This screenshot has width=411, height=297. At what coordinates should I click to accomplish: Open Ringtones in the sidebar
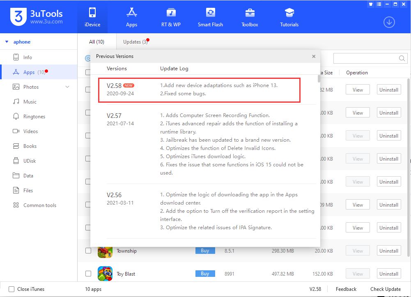click(x=39, y=116)
